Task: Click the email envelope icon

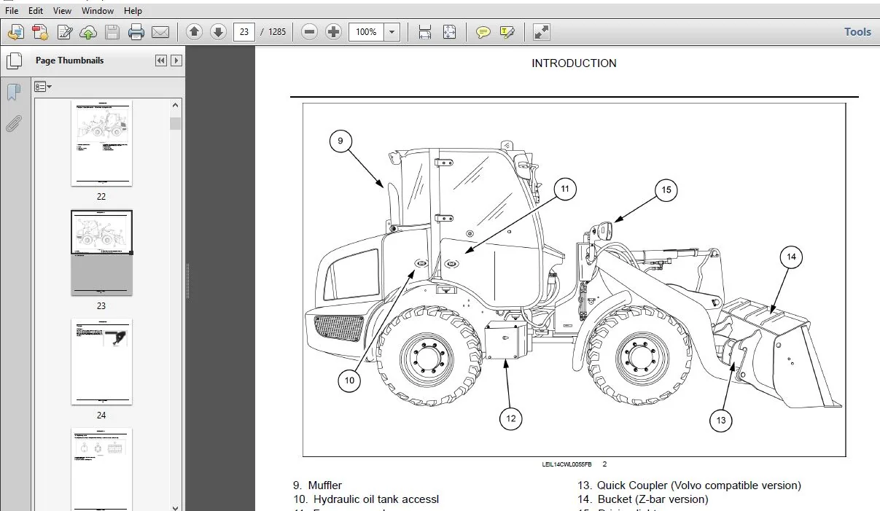Action: [160, 32]
